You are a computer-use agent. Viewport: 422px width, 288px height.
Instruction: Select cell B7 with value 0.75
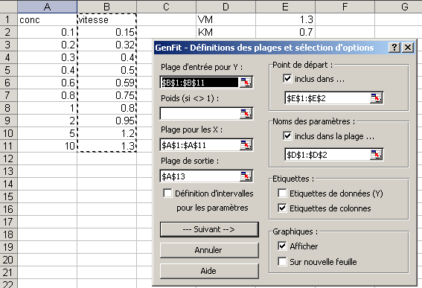coord(107,95)
